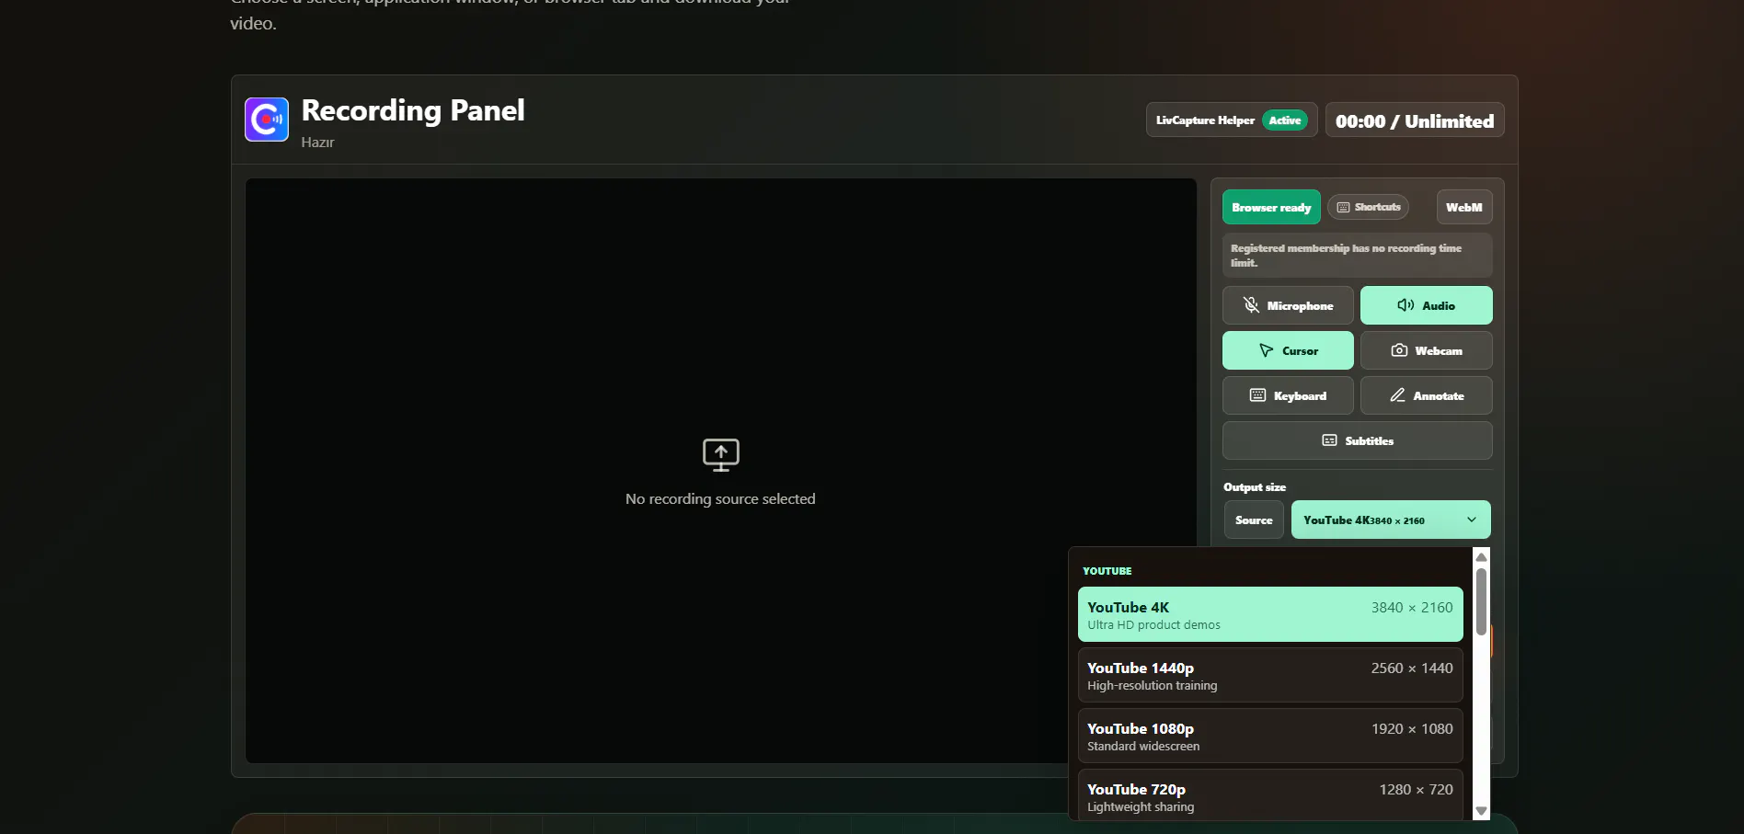This screenshot has height=834, width=1744.
Task: Click the 'Ultra HD product demos' description
Action: (1153, 625)
